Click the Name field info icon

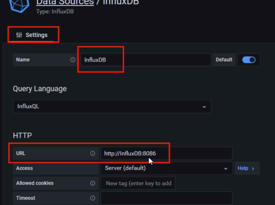click(x=73, y=60)
